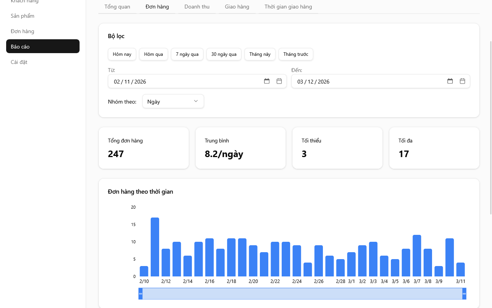
Task: Click outlined calendar icon in Đến field
Action: pos(463,81)
